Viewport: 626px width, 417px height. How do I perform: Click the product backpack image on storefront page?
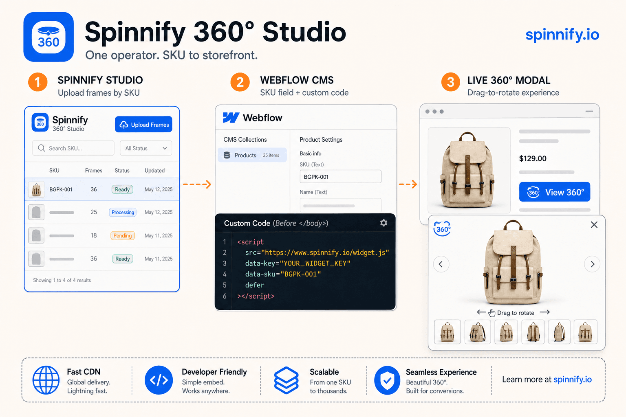coord(469,170)
